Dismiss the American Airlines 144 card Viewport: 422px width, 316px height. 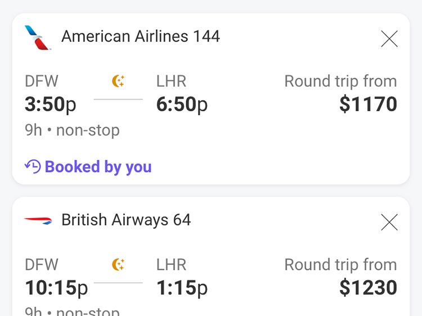[389, 39]
